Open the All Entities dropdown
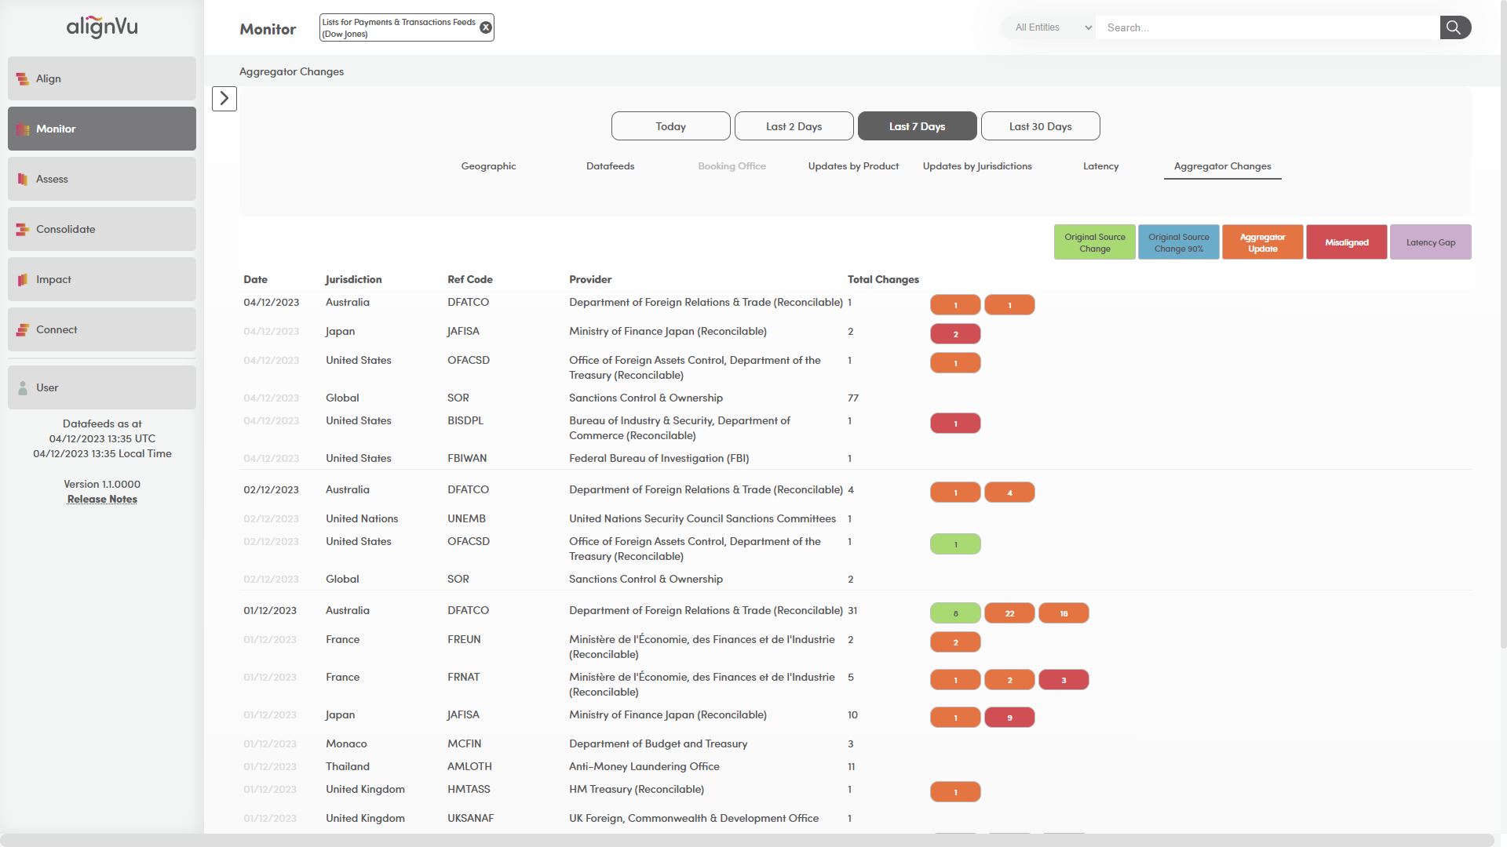The height and width of the screenshot is (847, 1507). (1048, 27)
